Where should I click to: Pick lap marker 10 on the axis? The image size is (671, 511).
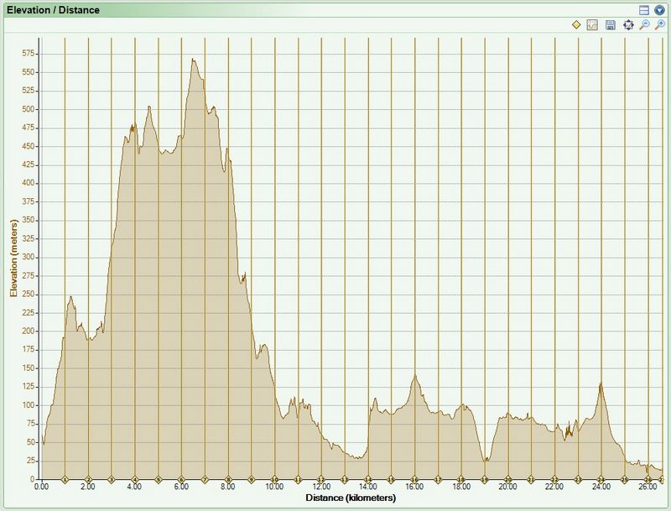point(274,479)
